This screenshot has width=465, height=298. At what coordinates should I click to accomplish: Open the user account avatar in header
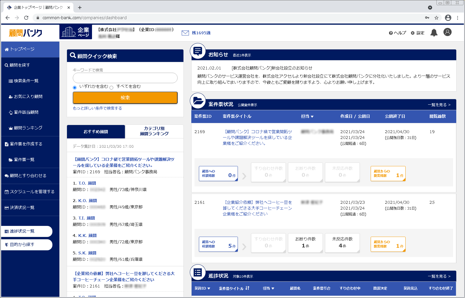pyautogui.click(x=447, y=32)
